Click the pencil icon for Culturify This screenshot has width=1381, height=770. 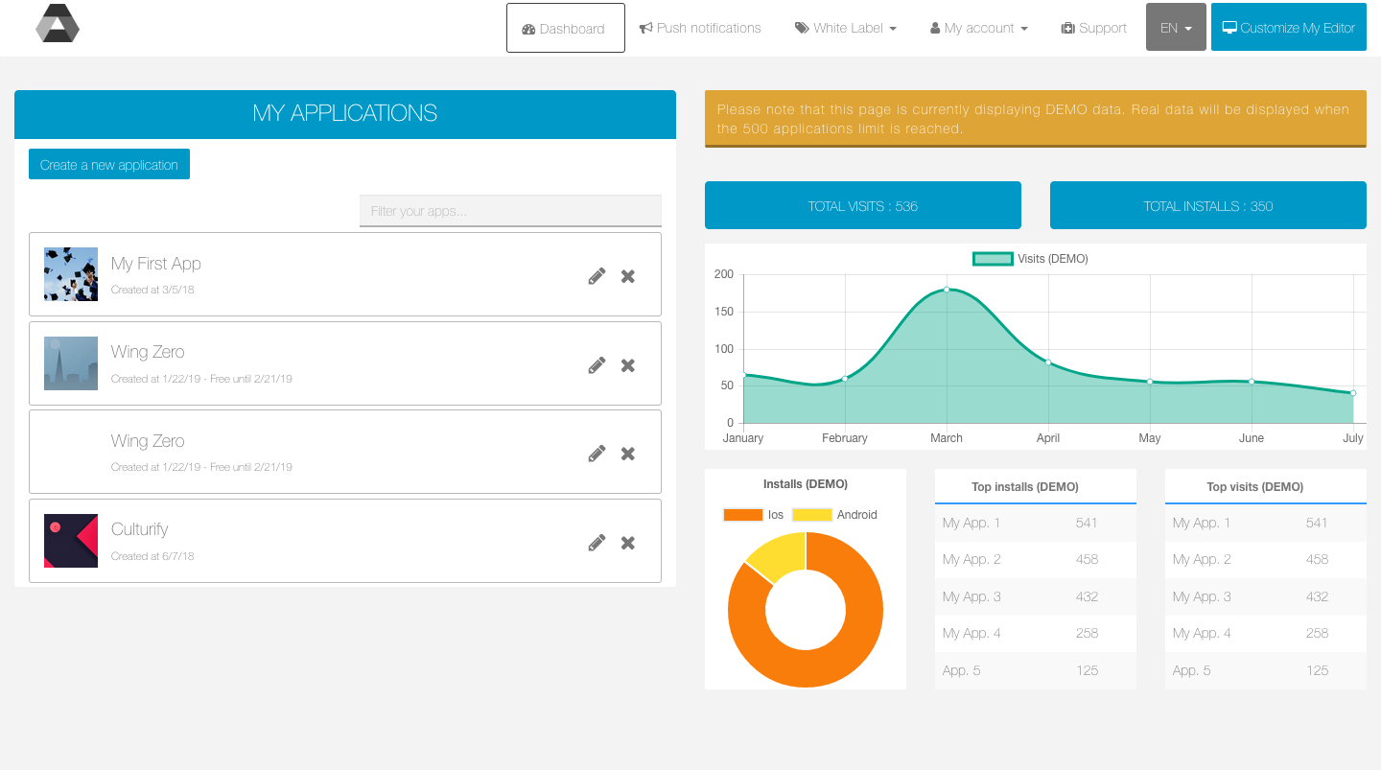(x=597, y=543)
